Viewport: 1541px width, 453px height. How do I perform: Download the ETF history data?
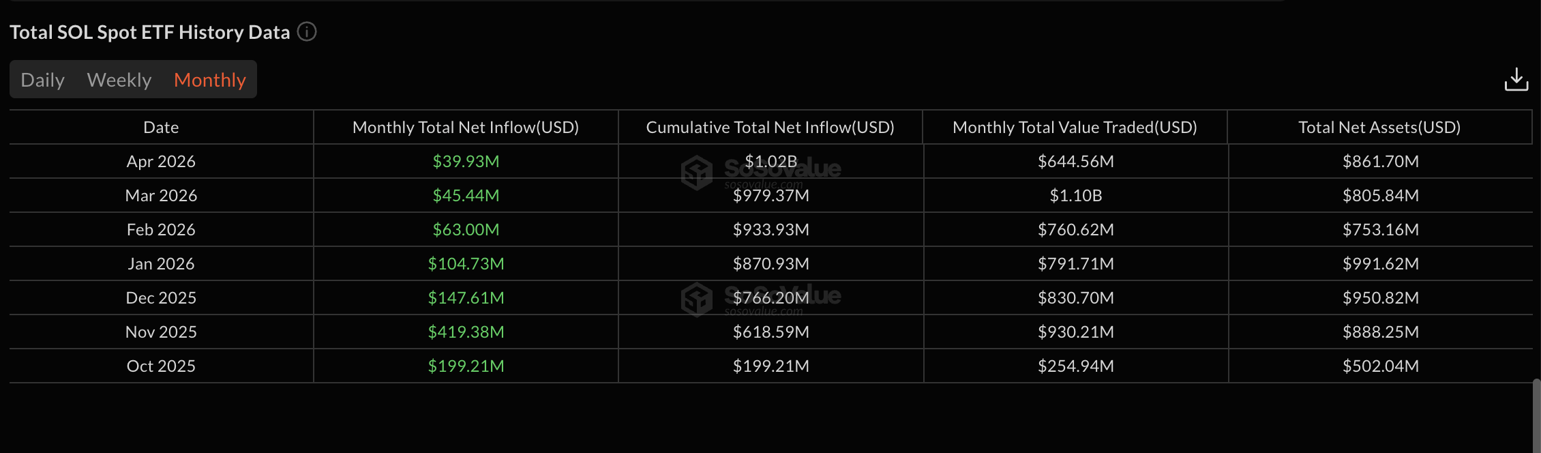click(1516, 79)
